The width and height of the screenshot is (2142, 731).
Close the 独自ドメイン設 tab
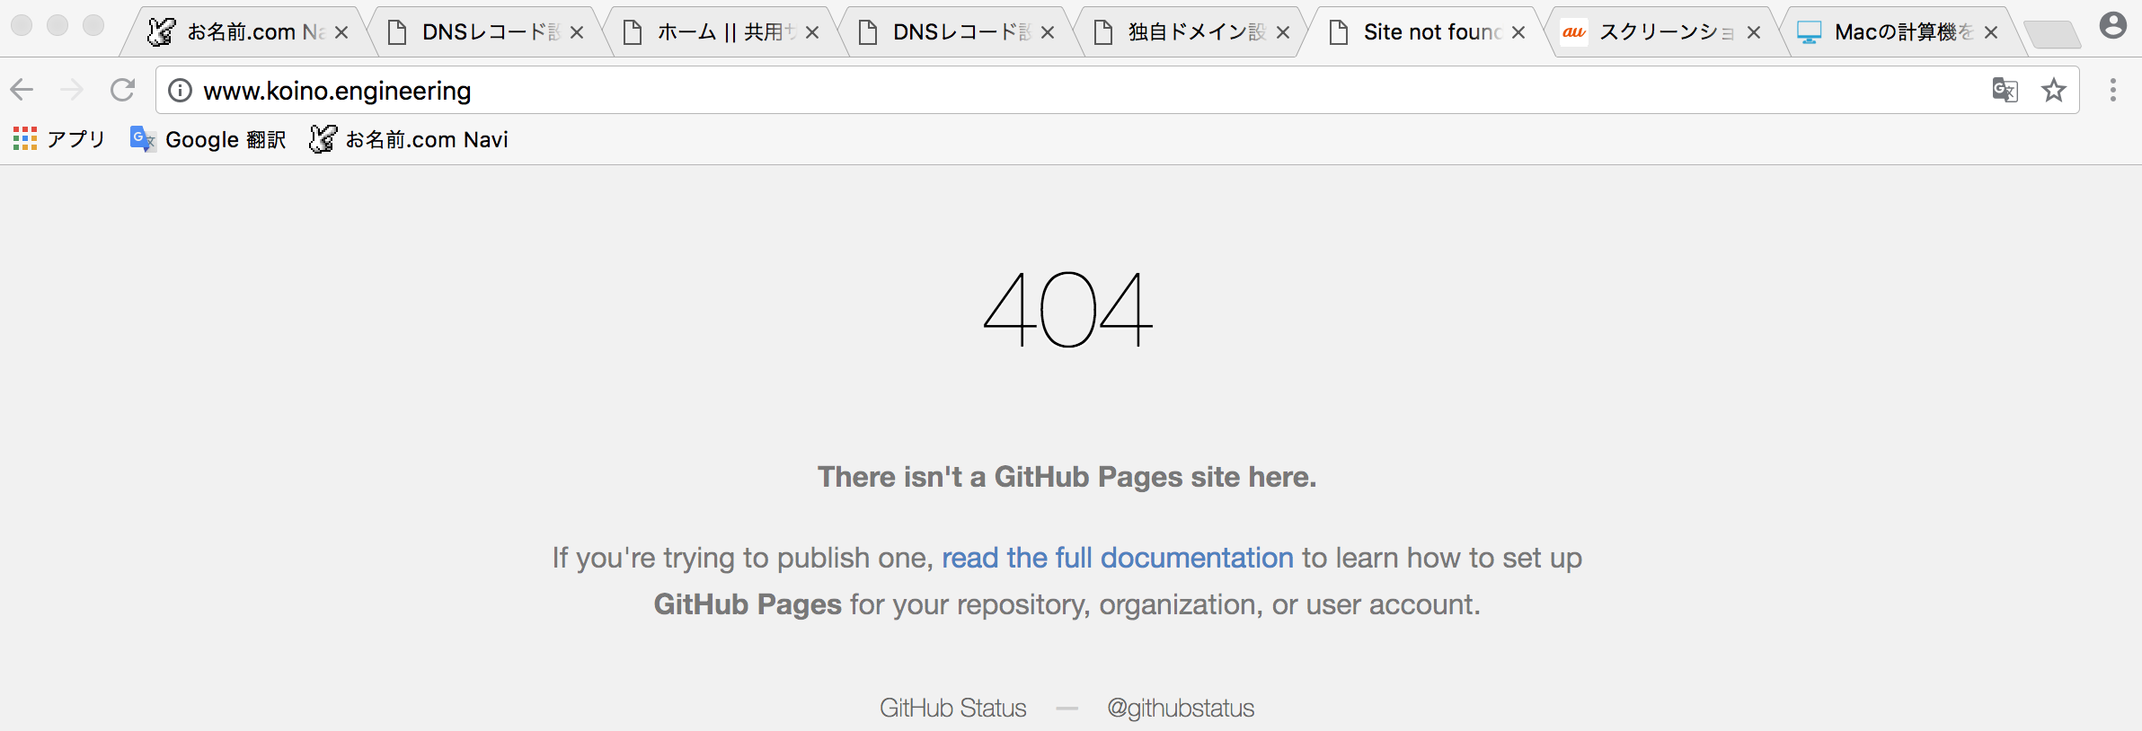click(1283, 32)
